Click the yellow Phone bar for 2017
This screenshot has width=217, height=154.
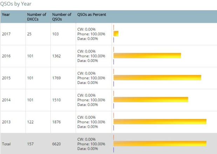click(x=116, y=34)
